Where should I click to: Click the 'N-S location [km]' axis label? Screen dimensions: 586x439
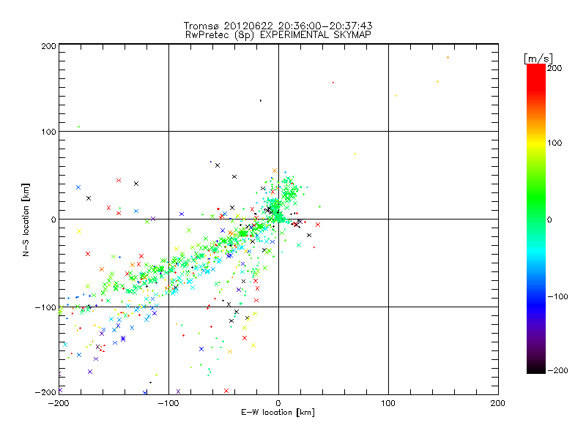(26, 219)
